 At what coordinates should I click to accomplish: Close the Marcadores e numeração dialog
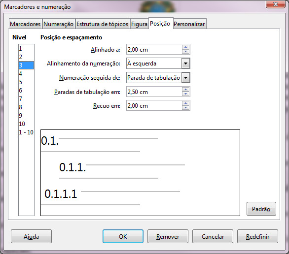(276, 4)
